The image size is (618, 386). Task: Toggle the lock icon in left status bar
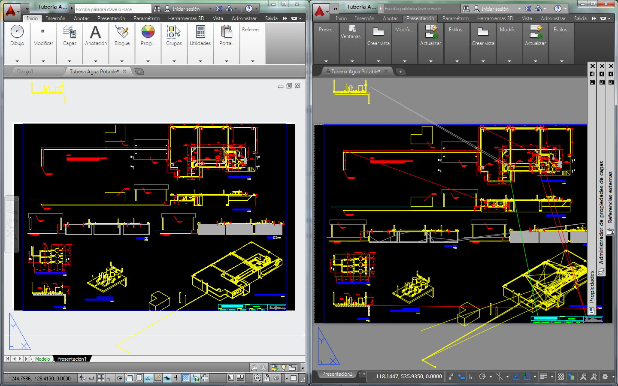(267, 378)
